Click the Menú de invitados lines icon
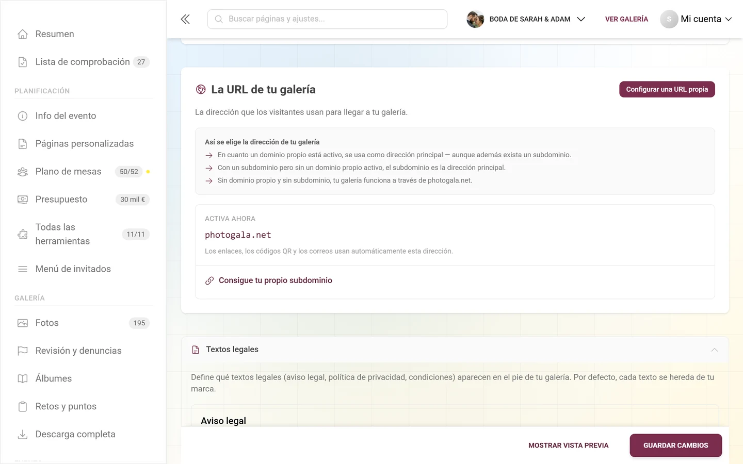Viewport: 743px width, 464px height. coord(23,269)
